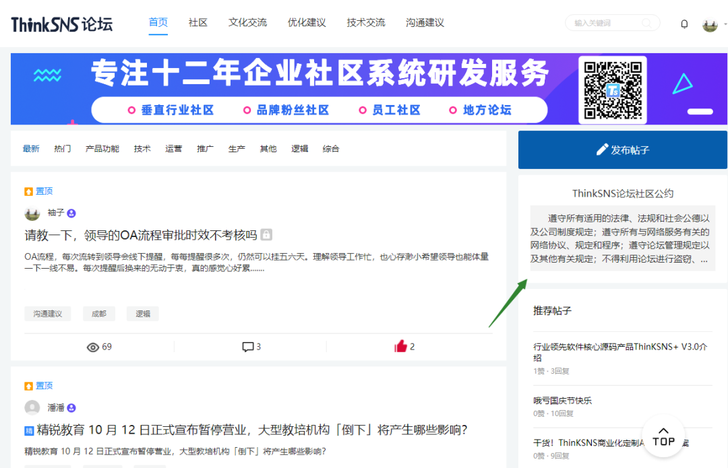Open the 沟通建议 navigation item
Image resolution: width=728 pixels, height=468 pixels.
tap(425, 22)
